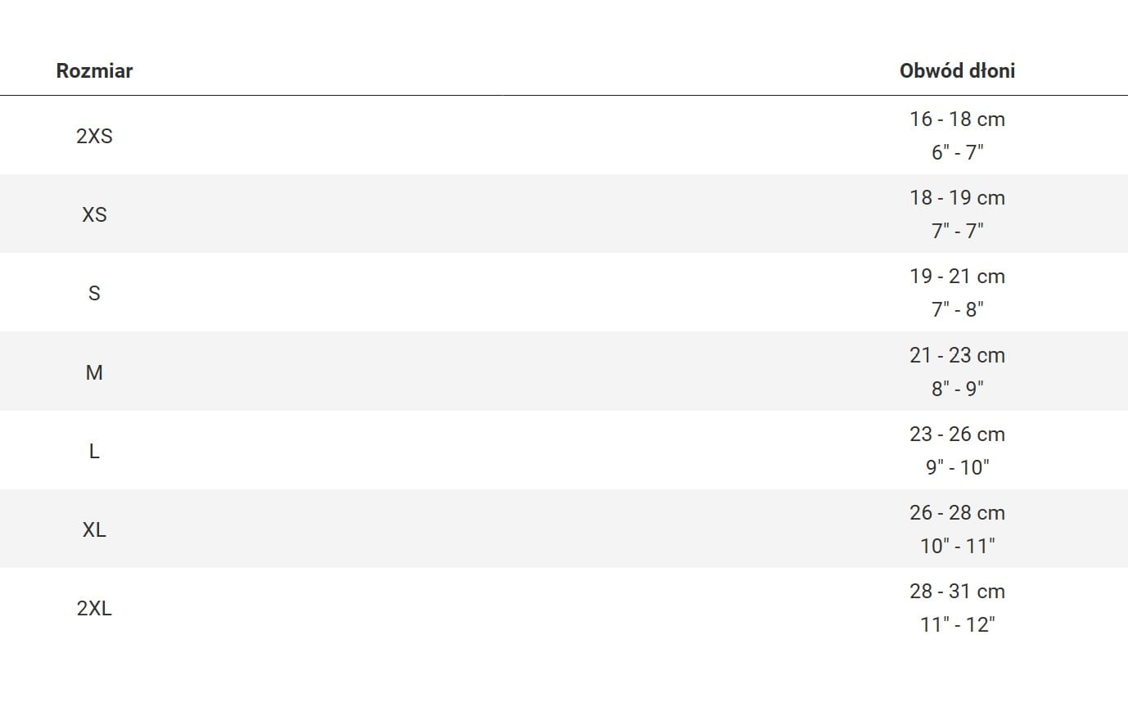This screenshot has width=1128, height=707.
Task: Select the 18 - 19 cm measurement
Action: click(957, 198)
